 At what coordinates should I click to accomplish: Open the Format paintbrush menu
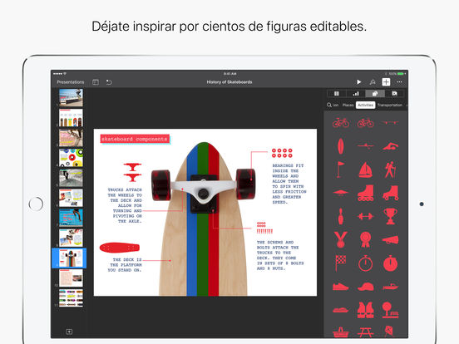click(373, 82)
